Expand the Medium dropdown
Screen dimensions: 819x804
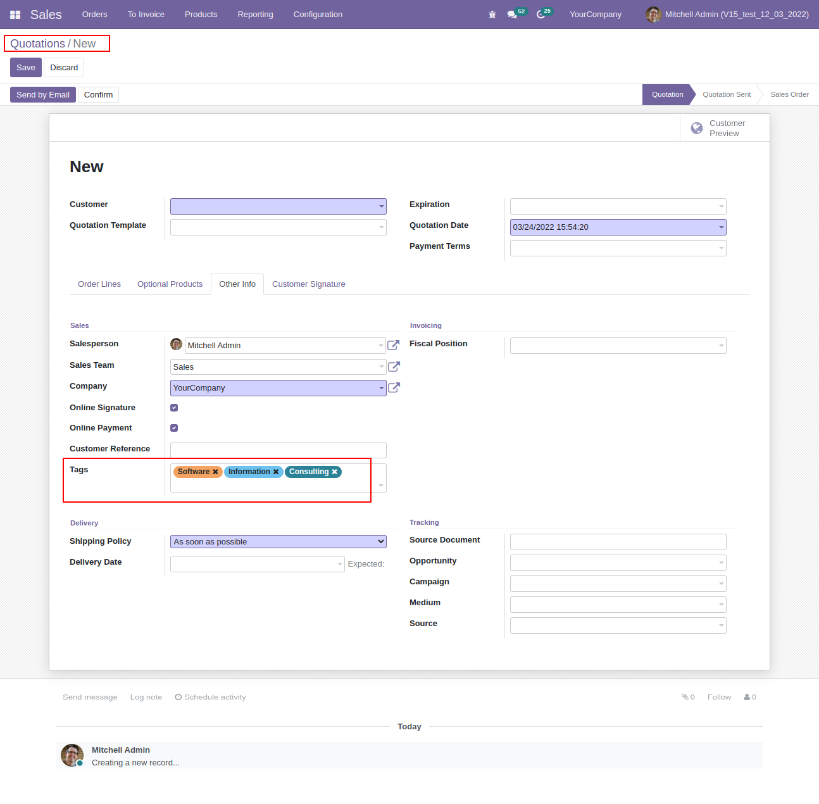pos(722,605)
